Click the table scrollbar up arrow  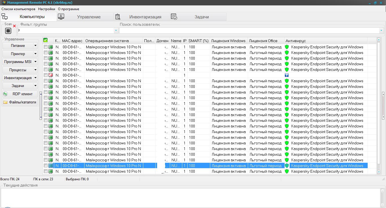[379, 40]
